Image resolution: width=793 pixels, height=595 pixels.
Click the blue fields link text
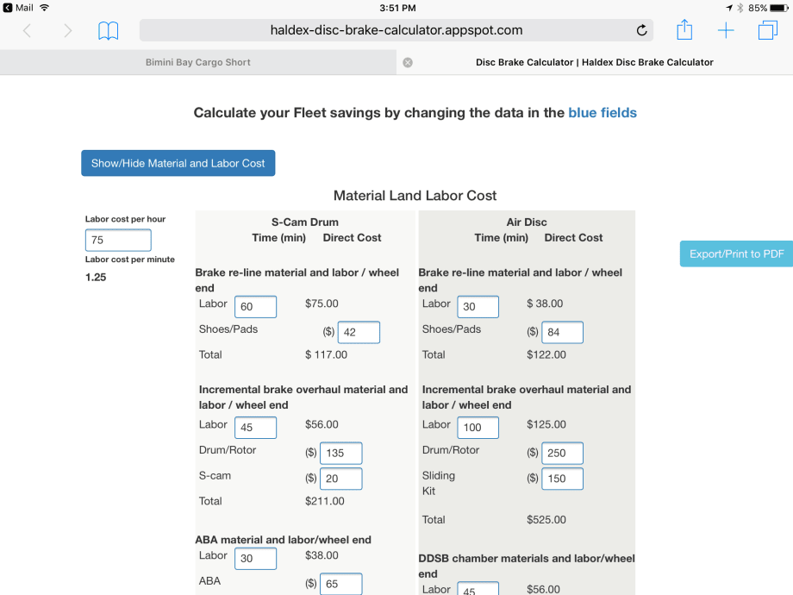pos(603,112)
